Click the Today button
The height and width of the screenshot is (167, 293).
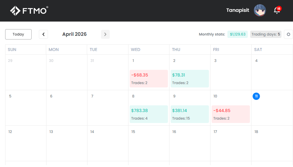pos(18,34)
